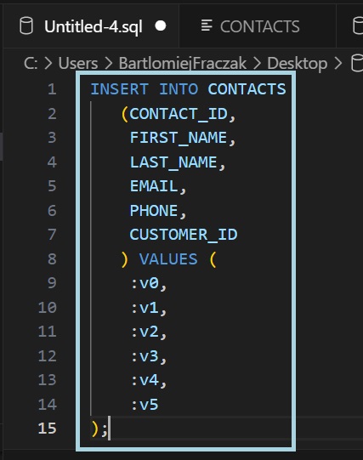The height and width of the screenshot is (460, 363).
Task: Open the 'Desktop' breadcrumb segment
Action: click(x=297, y=64)
